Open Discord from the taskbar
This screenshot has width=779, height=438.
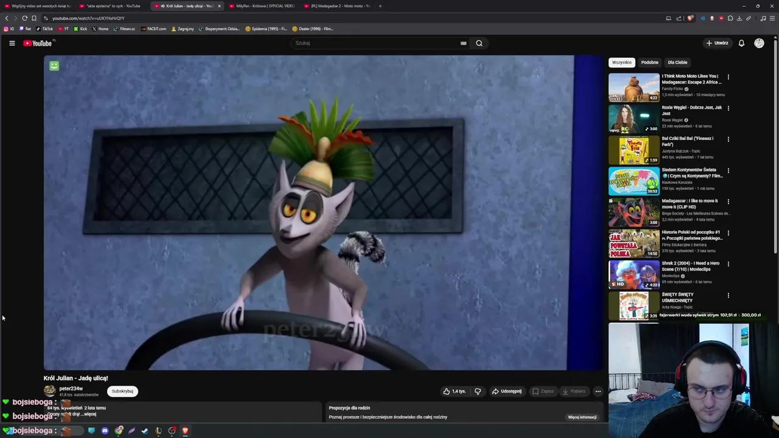(x=105, y=431)
